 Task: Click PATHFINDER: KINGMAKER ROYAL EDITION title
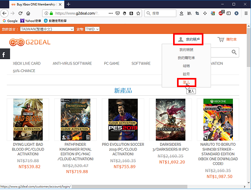click(76, 152)
